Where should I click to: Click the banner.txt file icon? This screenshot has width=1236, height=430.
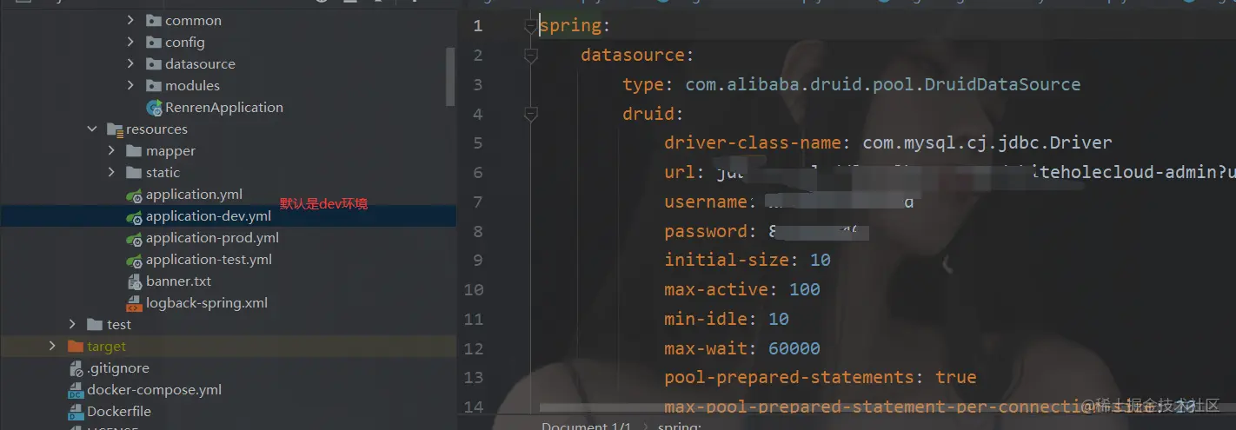point(134,281)
